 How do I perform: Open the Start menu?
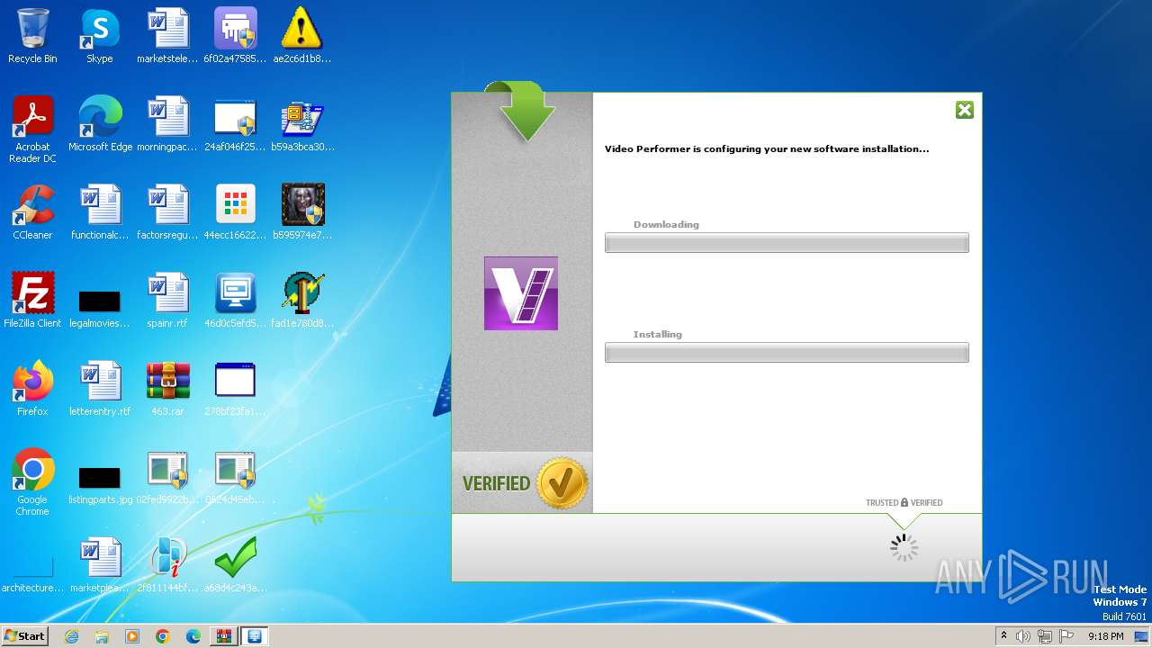coord(24,636)
